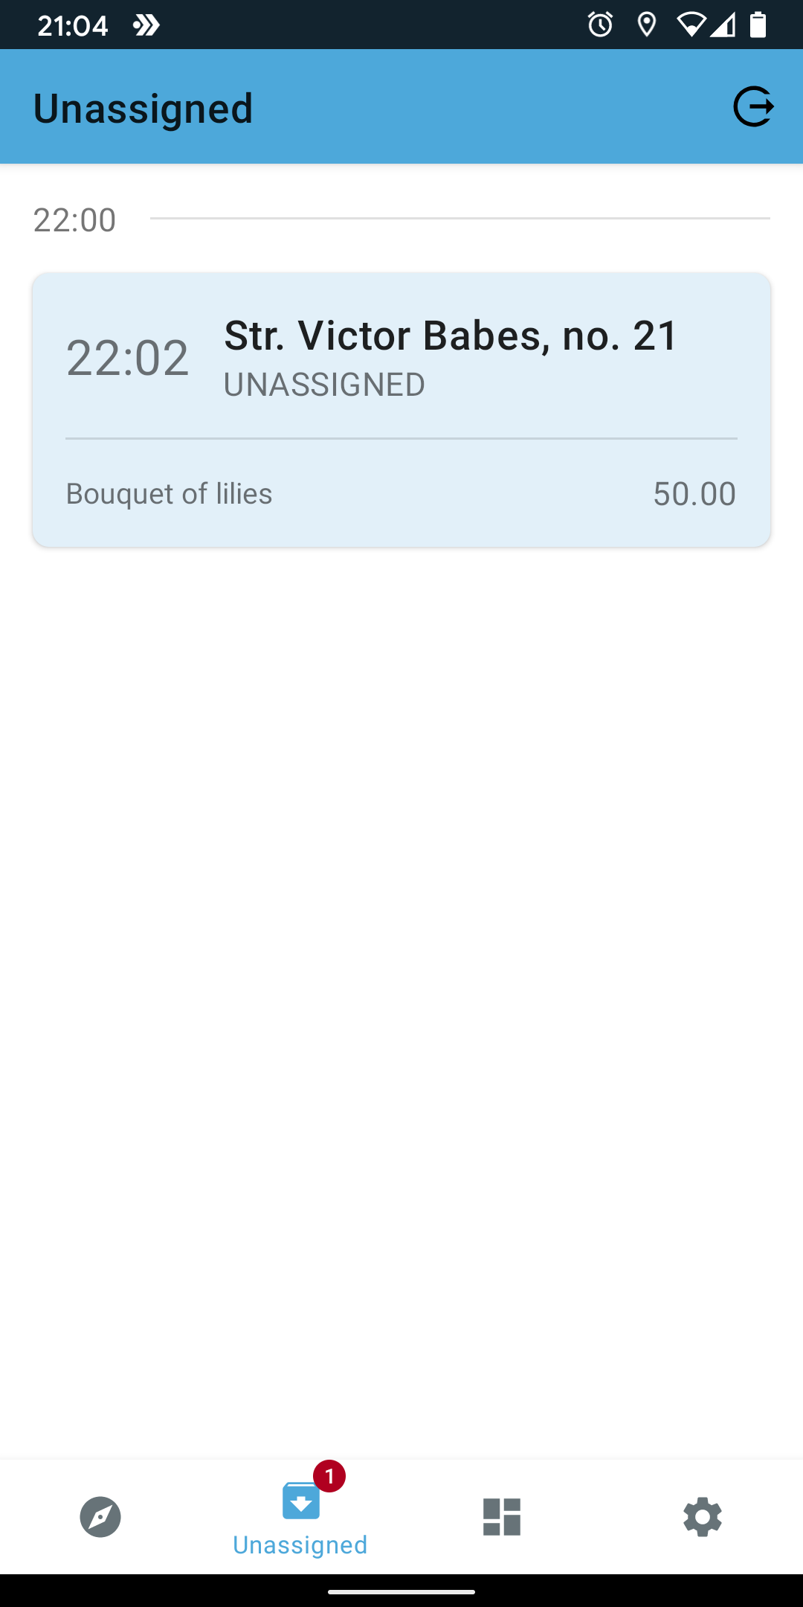803x1607 pixels.
Task: Open the settings gear tab
Action: [x=703, y=1516]
